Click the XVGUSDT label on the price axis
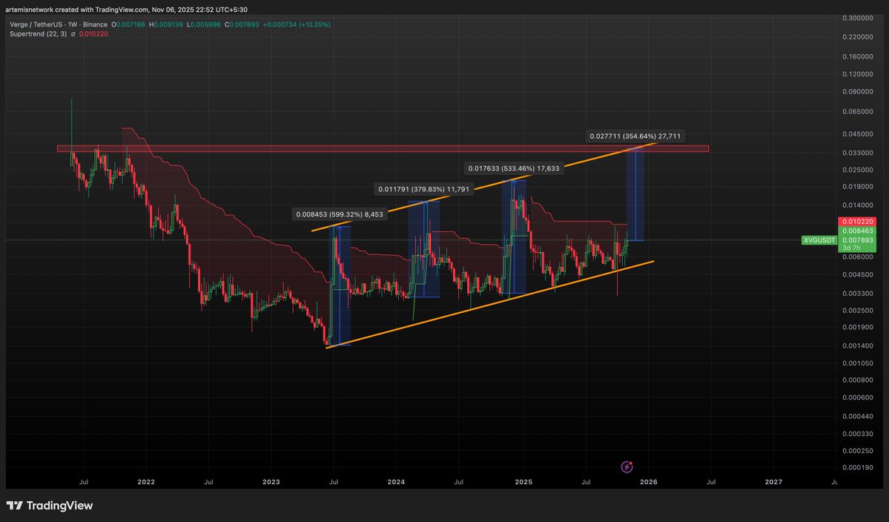Screen dimensions: 889x522 pos(819,240)
